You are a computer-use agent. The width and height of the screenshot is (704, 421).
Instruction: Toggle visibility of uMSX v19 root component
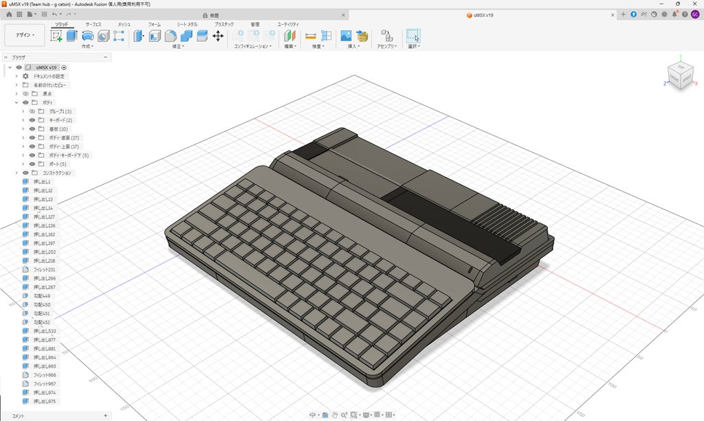19,67
